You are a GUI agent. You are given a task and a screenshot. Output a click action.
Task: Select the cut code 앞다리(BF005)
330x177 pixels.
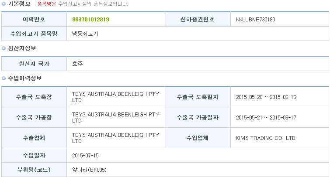[x=89, y=170]
